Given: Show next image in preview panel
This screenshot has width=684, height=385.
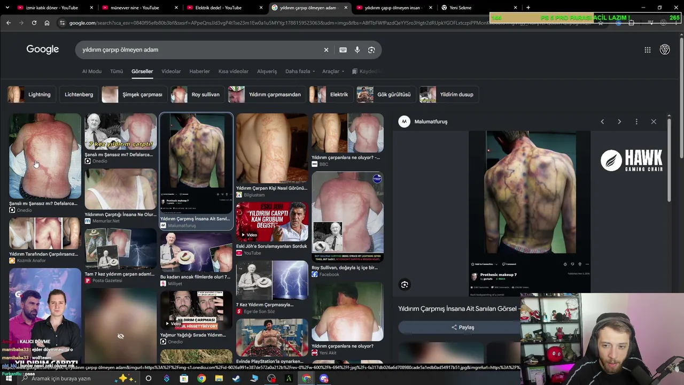Looking at the screenshot, I should pyautogui.click(x=619, y=122).
